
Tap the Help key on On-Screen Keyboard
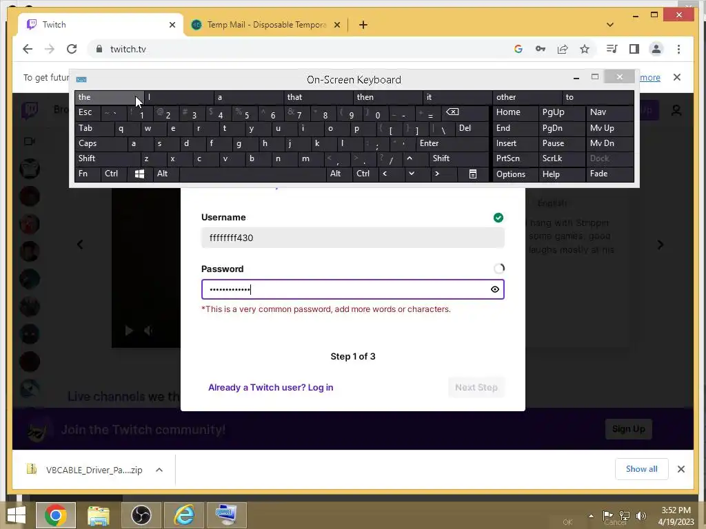pyautogui.click(x=561, y=174)
